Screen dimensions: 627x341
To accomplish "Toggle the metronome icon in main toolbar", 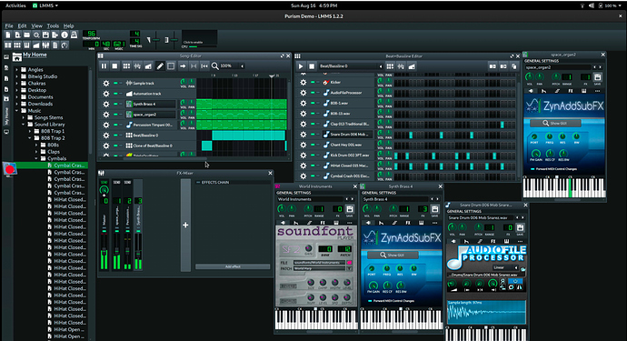I will point(74,35).
